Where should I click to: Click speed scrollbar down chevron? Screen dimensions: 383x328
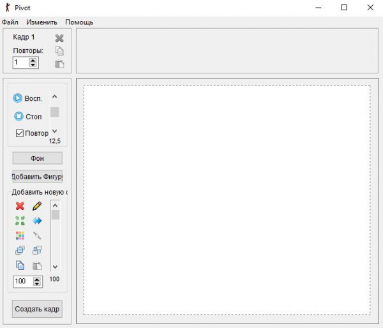coord(55,131)
